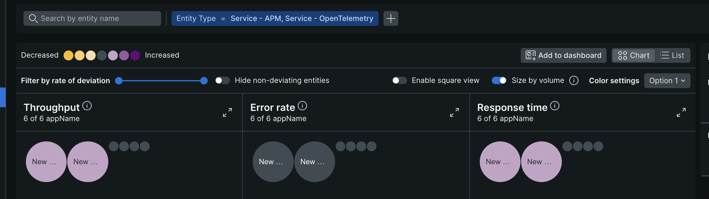
Task: Open Response time info icon
Action: click(x=555, y=106)
